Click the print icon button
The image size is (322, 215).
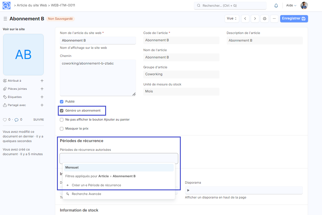point(264,19)
